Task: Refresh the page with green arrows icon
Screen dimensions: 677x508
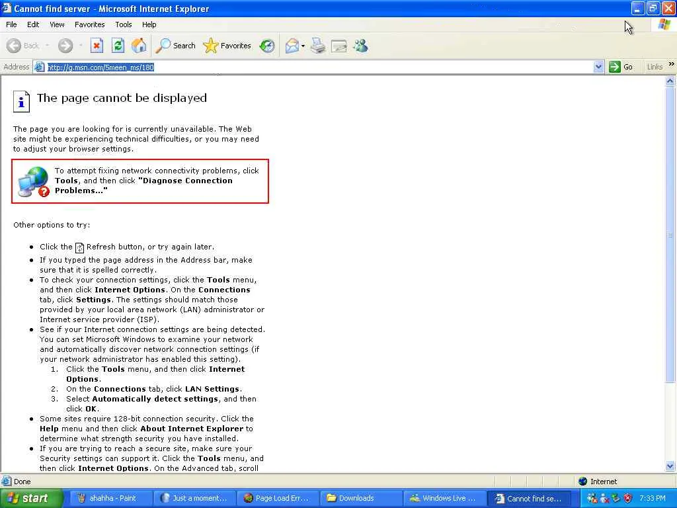Action: click(118, 46)
